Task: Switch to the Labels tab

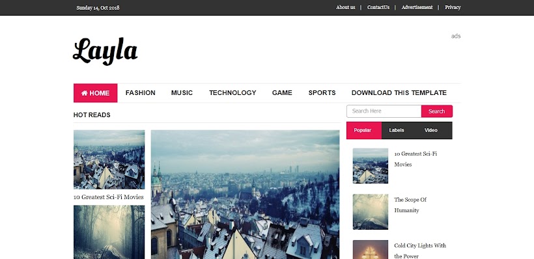Action: [397, 130]
